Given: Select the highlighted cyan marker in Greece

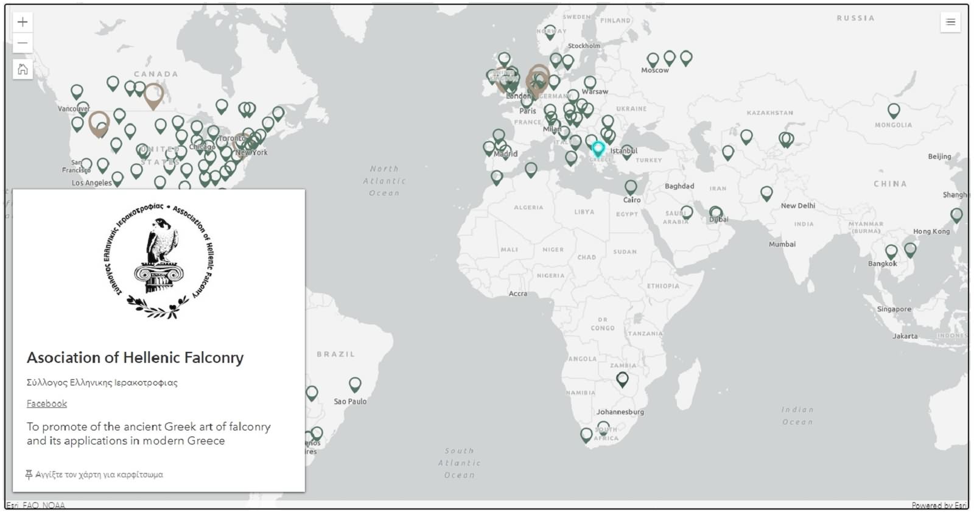Looking at the screenshot, I should coord(598,148).
